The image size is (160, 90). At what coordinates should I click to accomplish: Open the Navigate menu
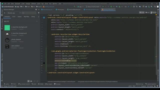pyautogui.click(x=17, y=4)
